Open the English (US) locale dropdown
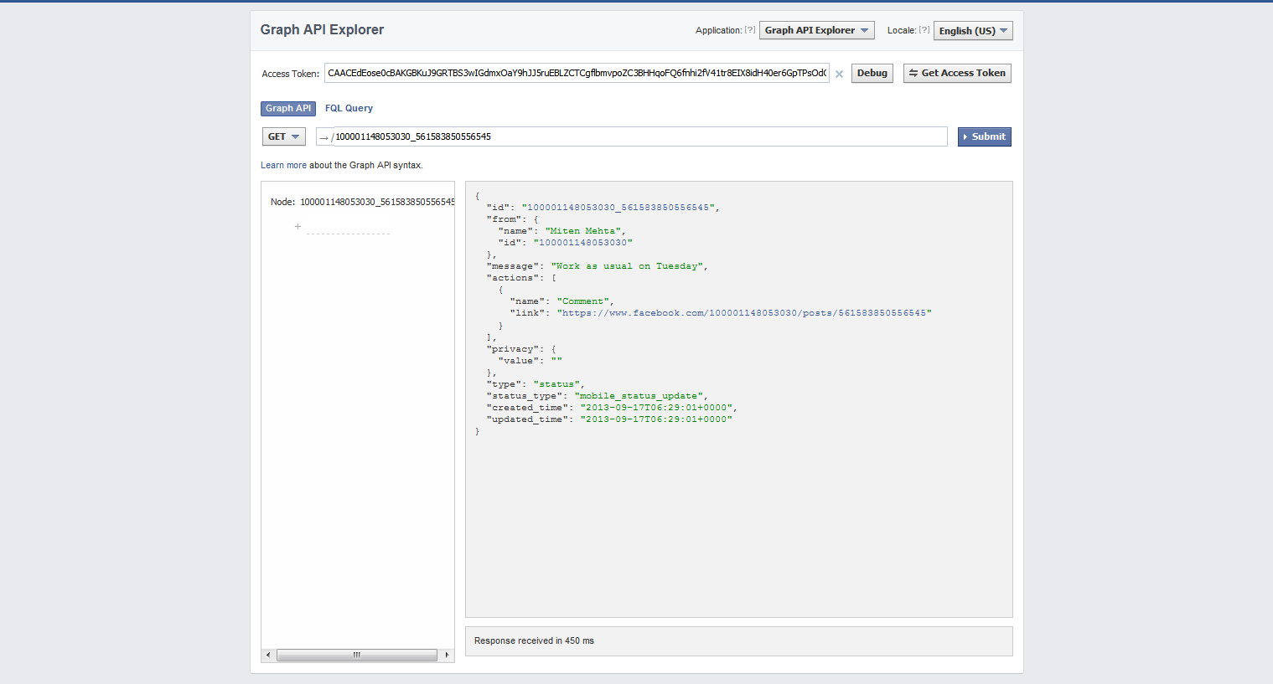The width and height of the screenshot is (1273, 684). click(973, 31)
